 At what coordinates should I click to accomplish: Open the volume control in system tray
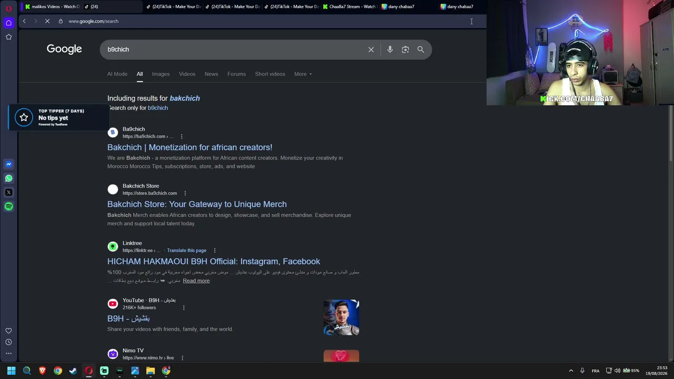617,371
